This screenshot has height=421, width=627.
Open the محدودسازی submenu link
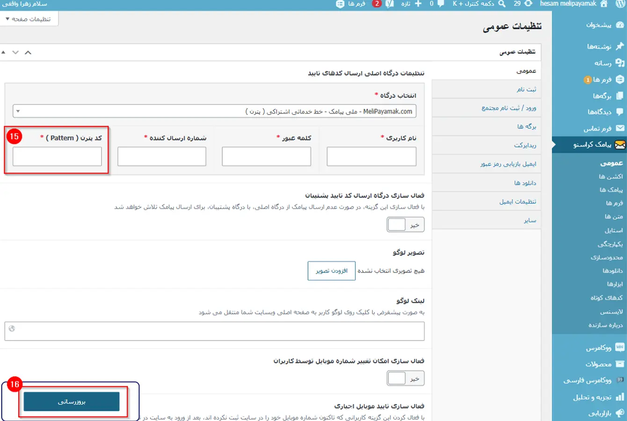click(x=606, y=257)
